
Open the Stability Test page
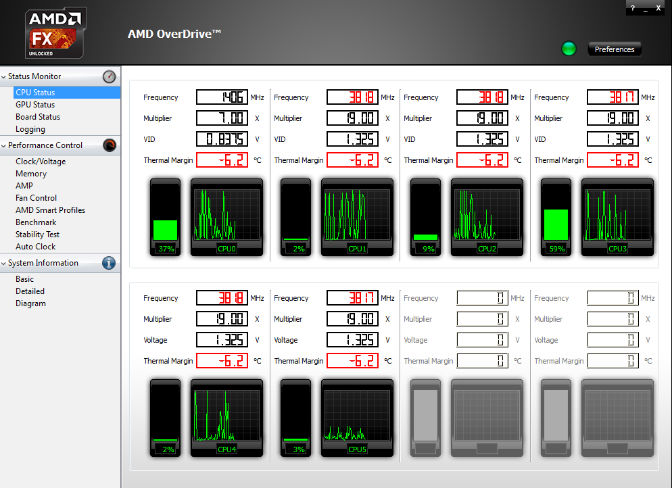(37, 235)
